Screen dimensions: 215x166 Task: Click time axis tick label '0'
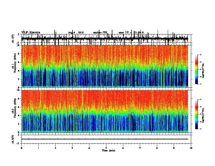coord(21,148)
